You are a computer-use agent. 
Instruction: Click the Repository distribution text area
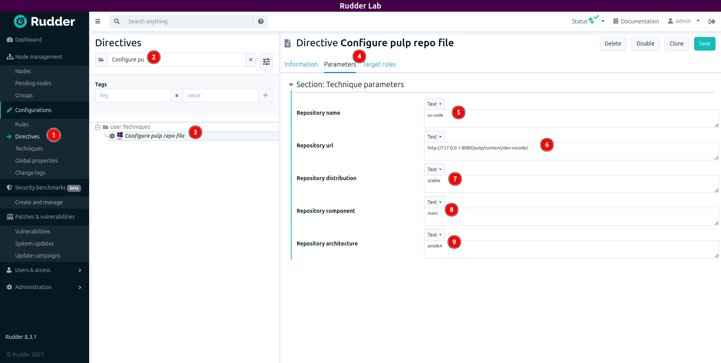point(571,184)
